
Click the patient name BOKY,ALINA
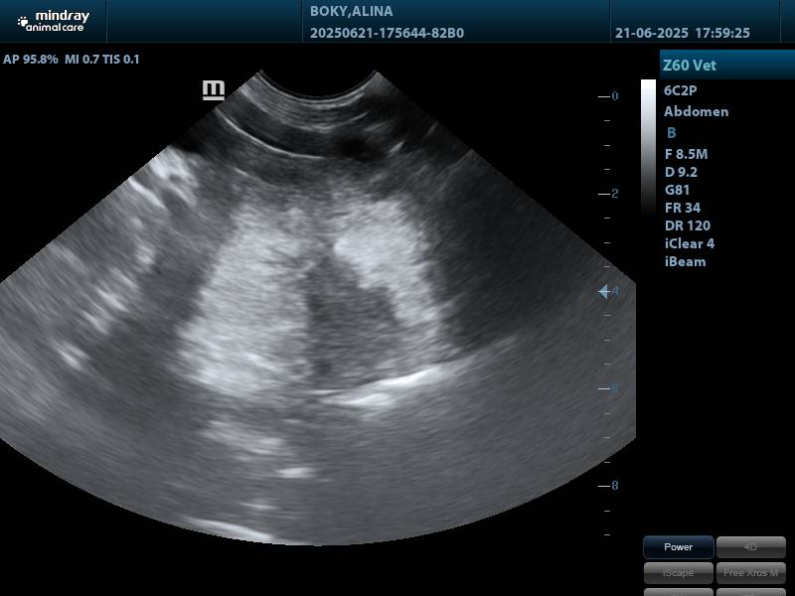coord(351,12)
